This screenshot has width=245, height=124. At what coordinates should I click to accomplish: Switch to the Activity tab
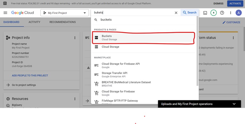(34, 22)
